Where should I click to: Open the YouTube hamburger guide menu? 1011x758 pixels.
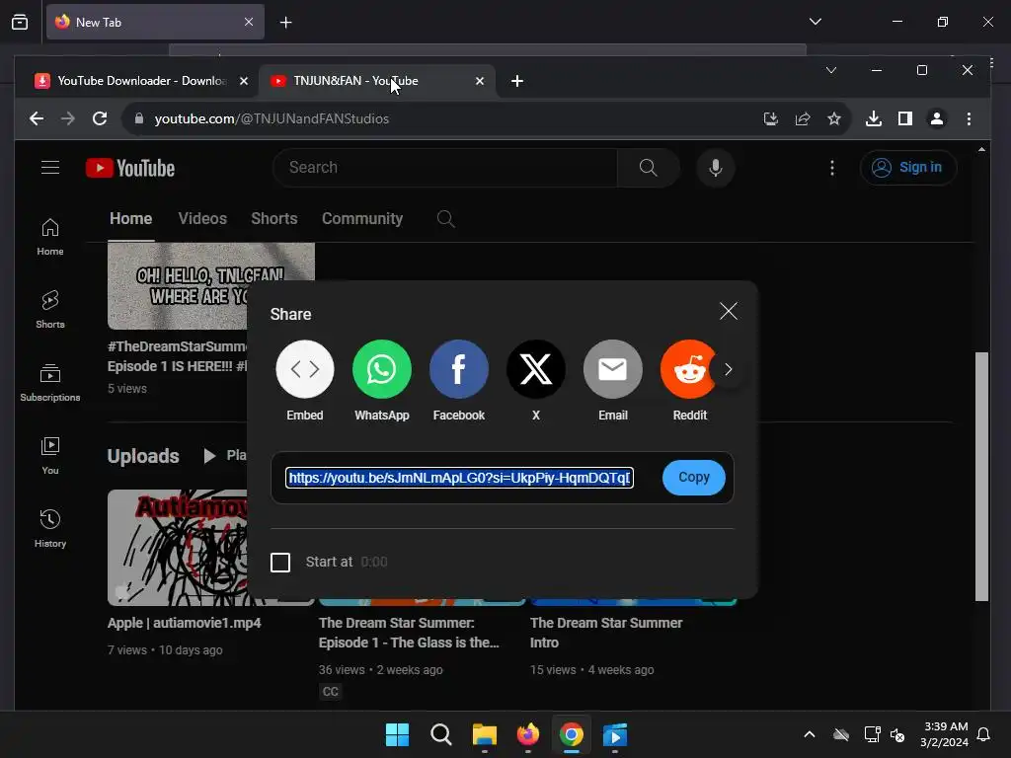tap(50, 168)
